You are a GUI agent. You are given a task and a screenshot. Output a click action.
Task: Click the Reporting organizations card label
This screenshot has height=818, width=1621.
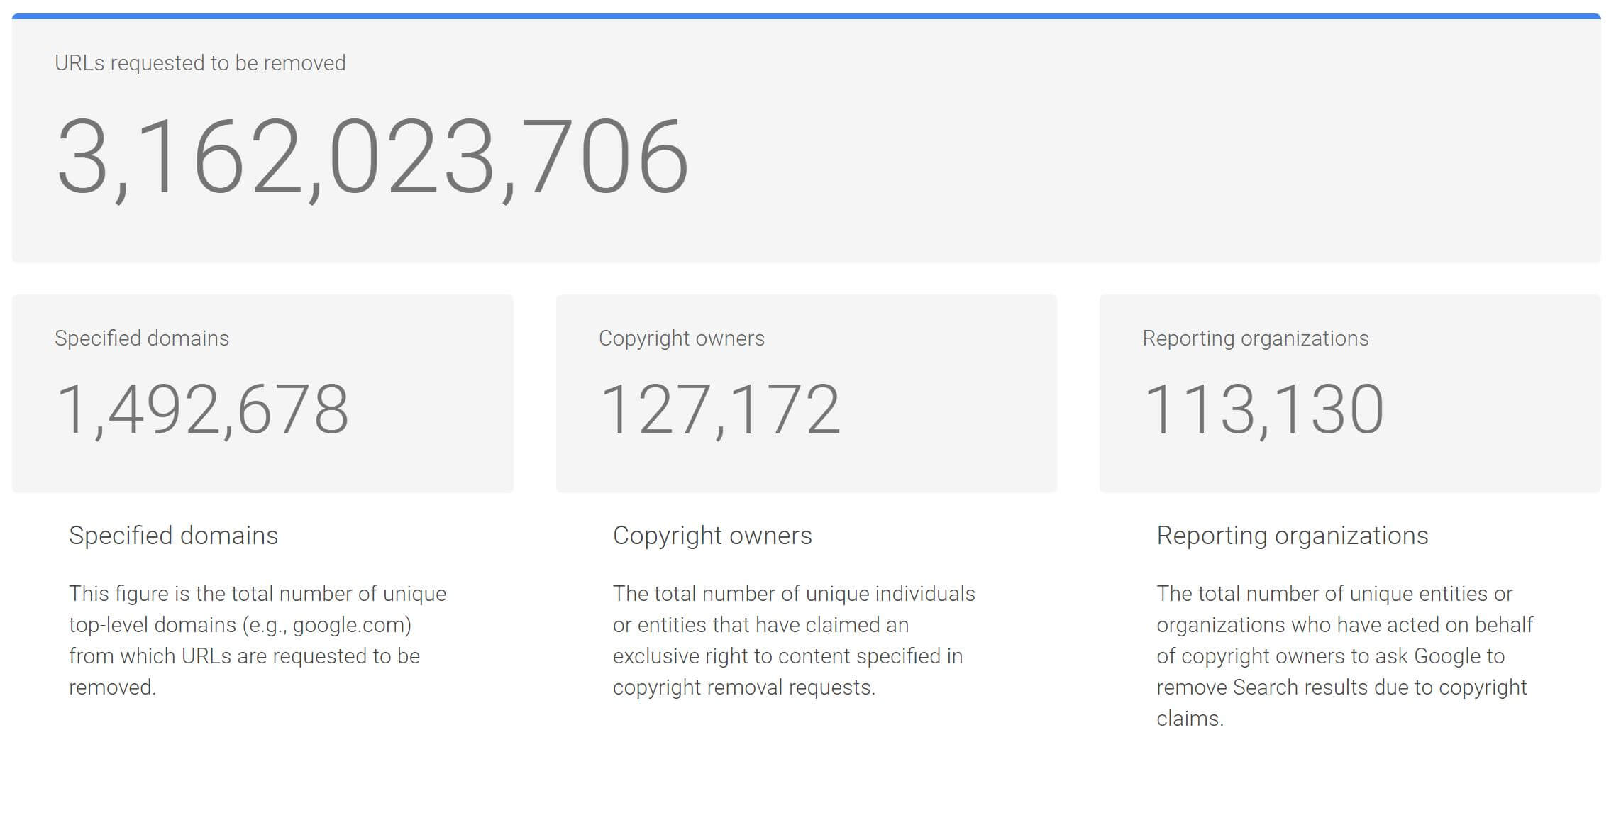1256,338
